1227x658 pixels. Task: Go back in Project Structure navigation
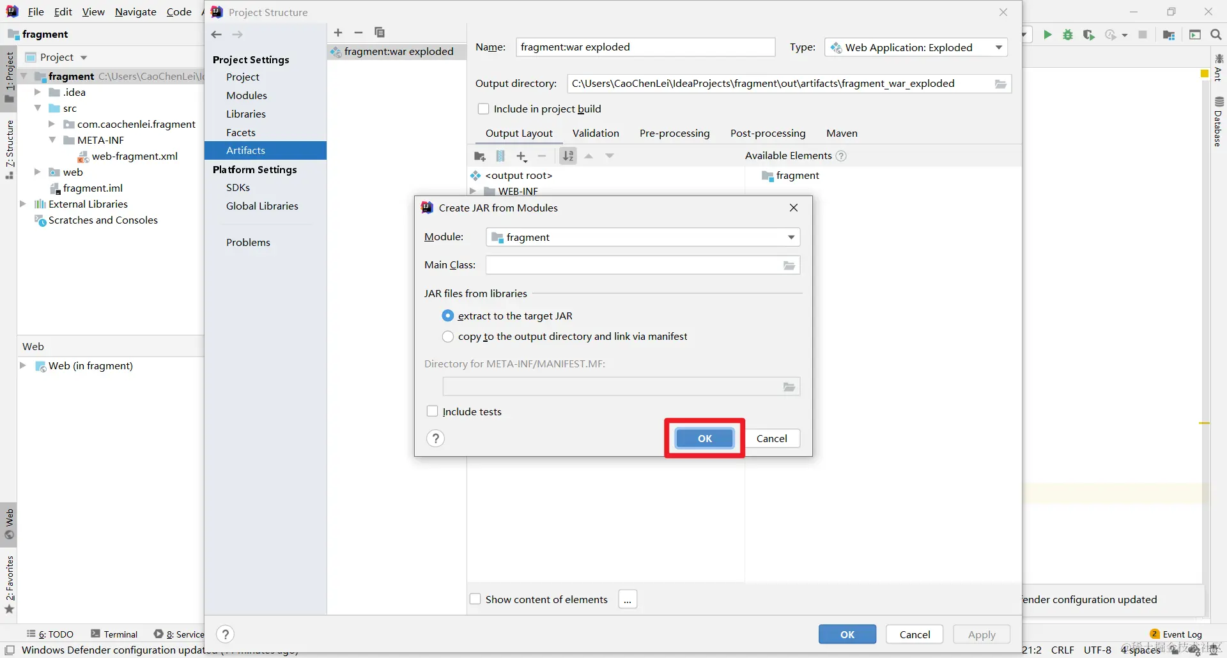coord(217,34)
